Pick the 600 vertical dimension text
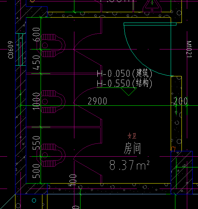Viewport: 198px width, 209px height. pos(36,34)
